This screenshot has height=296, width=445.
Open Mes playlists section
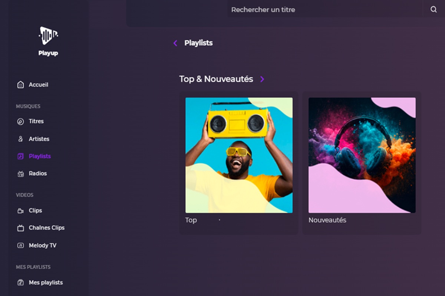[x=45, y=282]
